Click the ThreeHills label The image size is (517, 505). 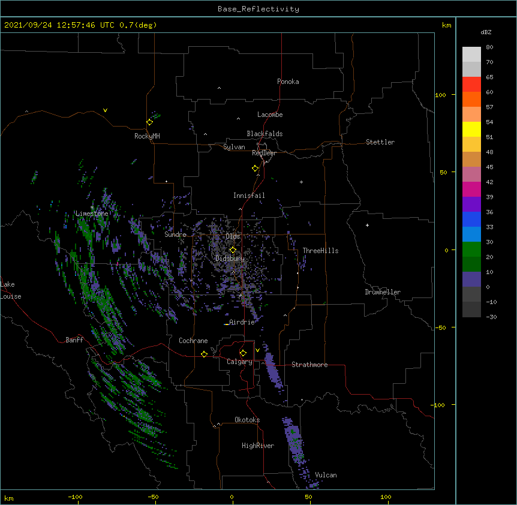pyautogui.click(x=320, y=251)
